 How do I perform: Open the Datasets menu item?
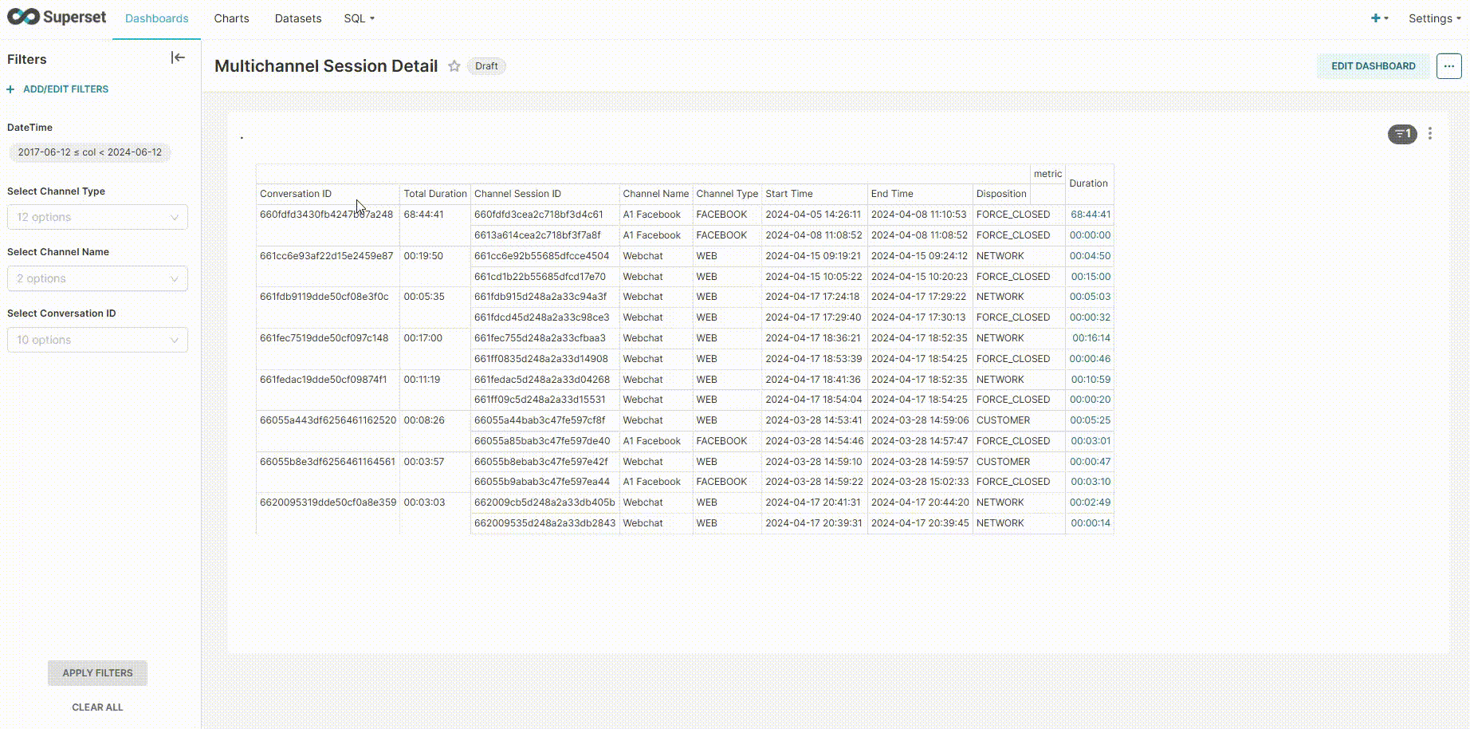pos(297,18)
